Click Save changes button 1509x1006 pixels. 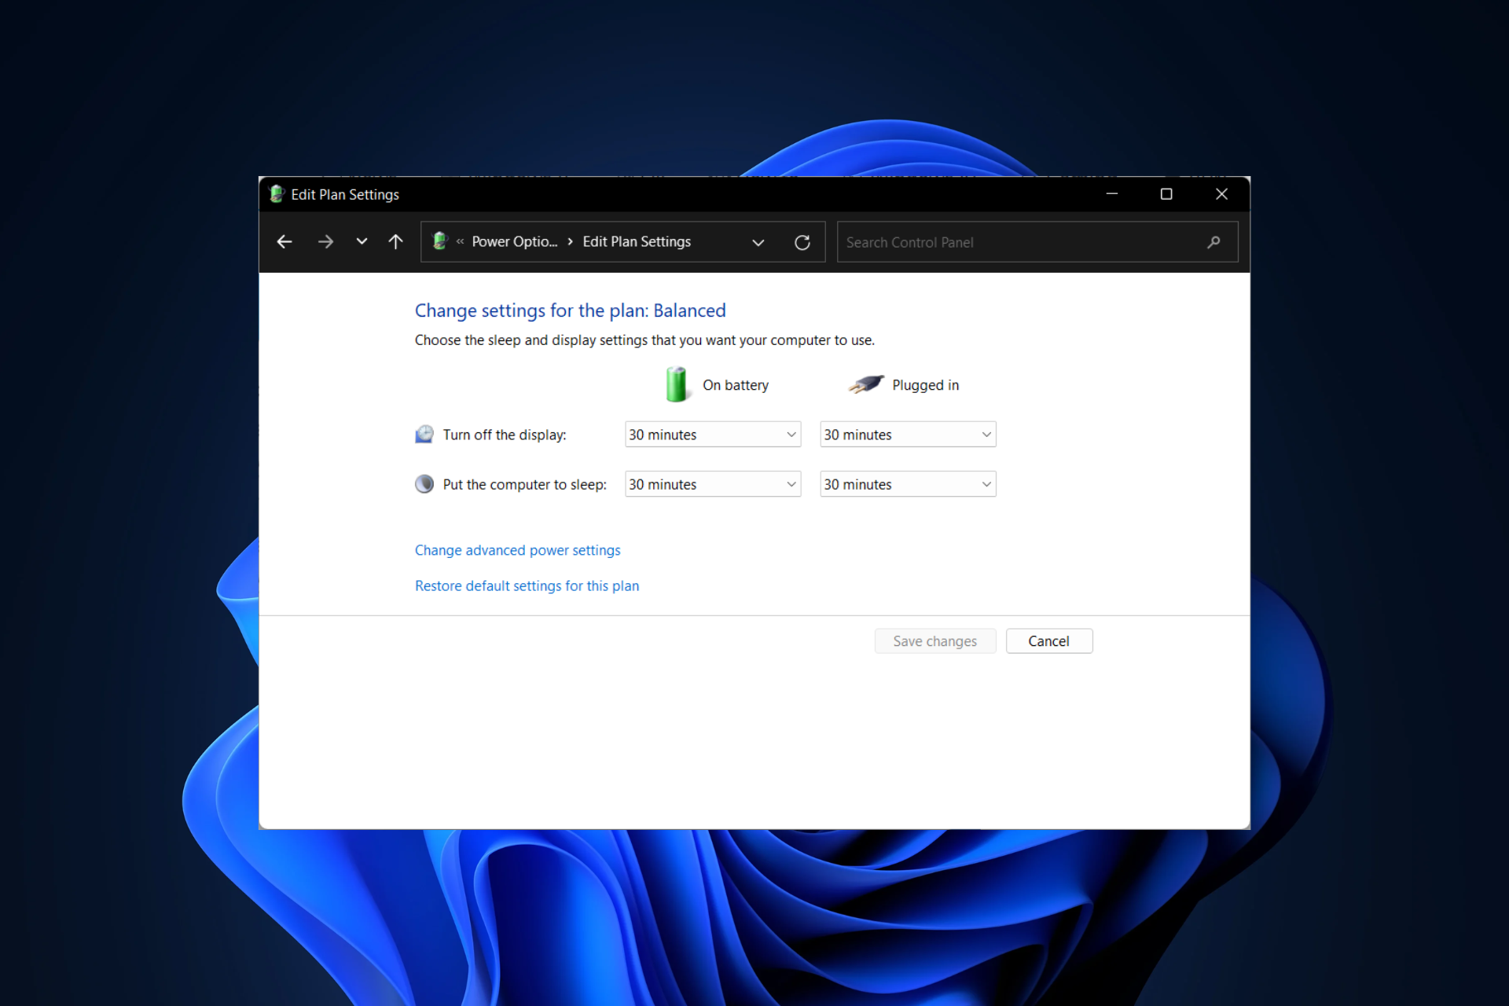934,641
